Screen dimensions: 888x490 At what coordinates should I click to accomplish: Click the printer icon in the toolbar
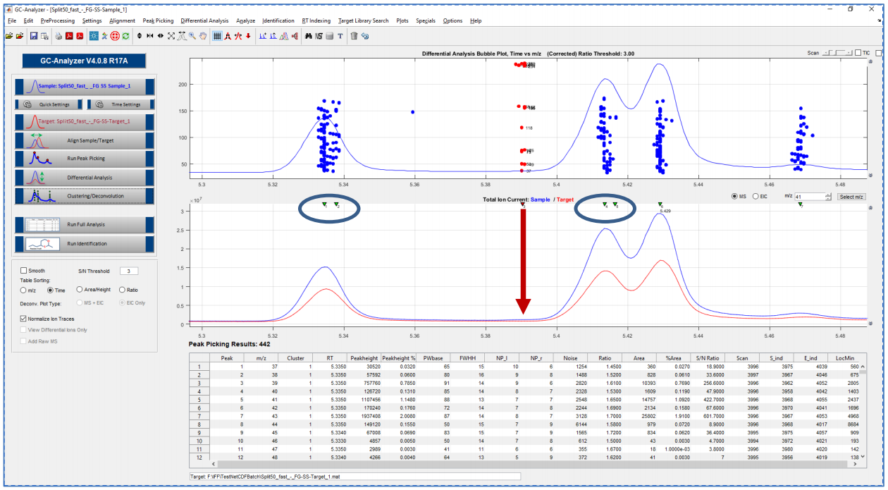(x=59, y=35)
